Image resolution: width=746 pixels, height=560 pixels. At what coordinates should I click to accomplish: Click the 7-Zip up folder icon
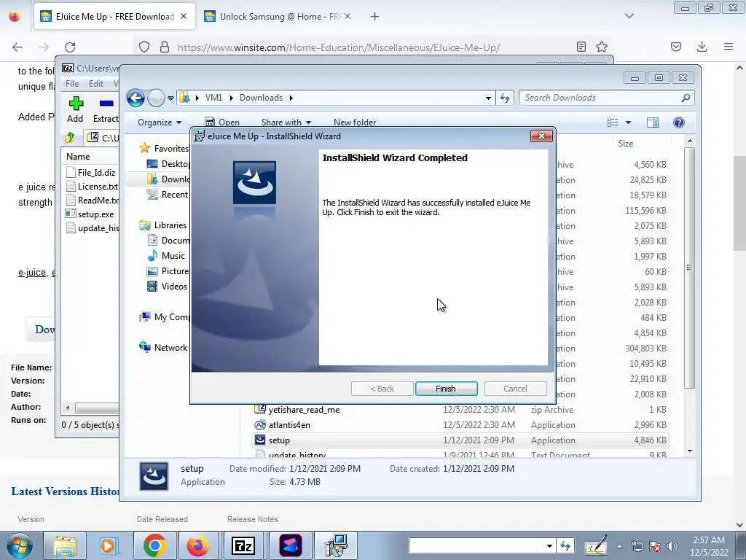tap(70, 138)
